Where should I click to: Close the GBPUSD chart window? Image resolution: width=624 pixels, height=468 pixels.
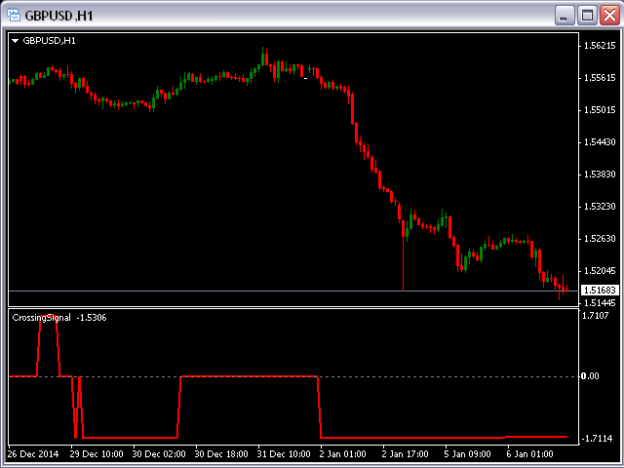click(609, 16)
